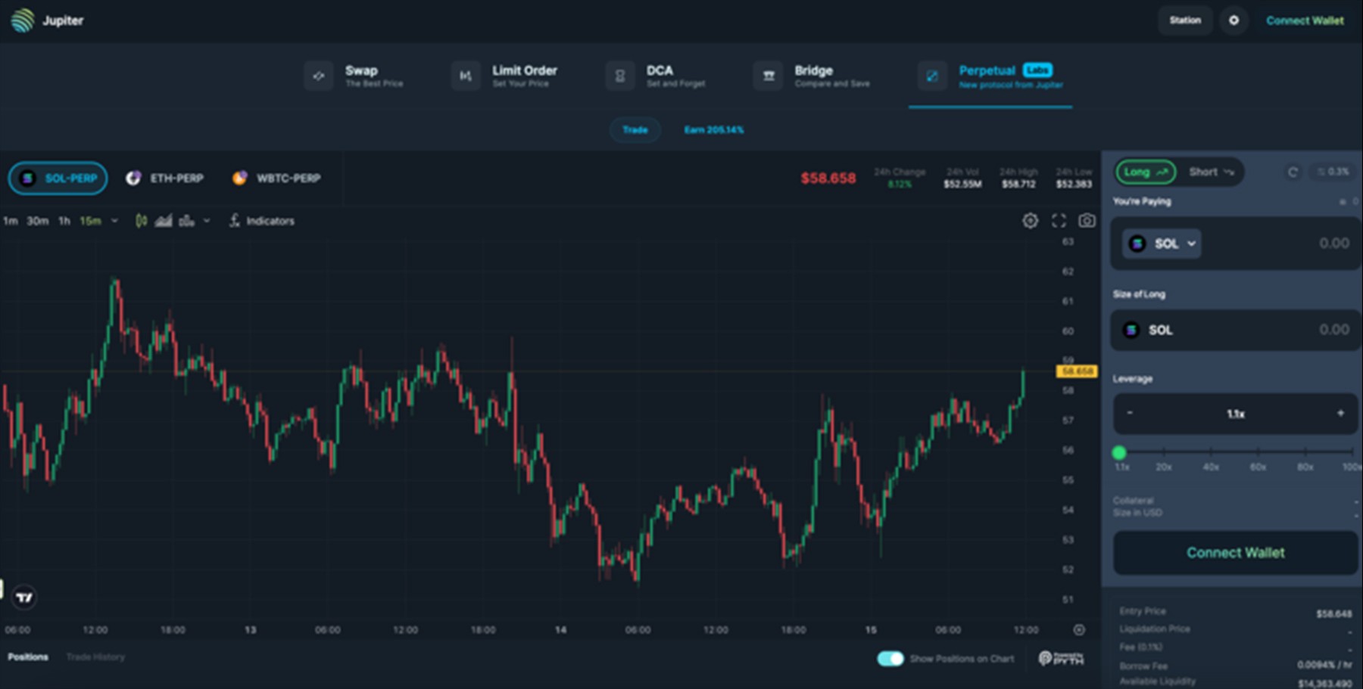This screenshot has height=689, width=1363.
Task: Click the Jupiter logo icon
Action: click(x=23, y=20)
